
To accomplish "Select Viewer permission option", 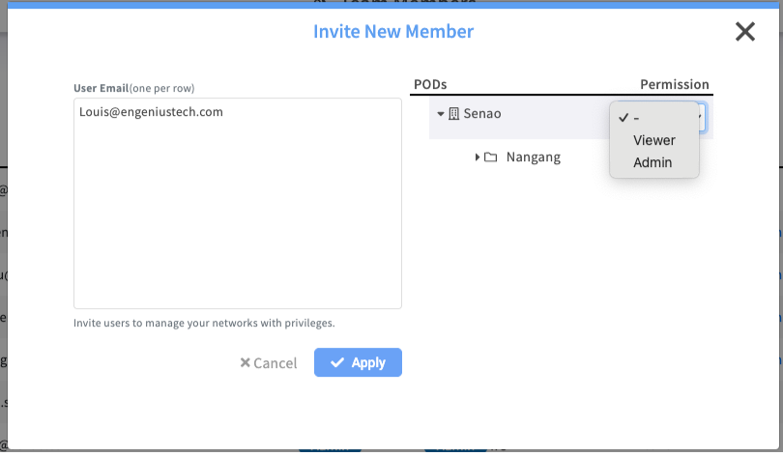I will [654, 140].
